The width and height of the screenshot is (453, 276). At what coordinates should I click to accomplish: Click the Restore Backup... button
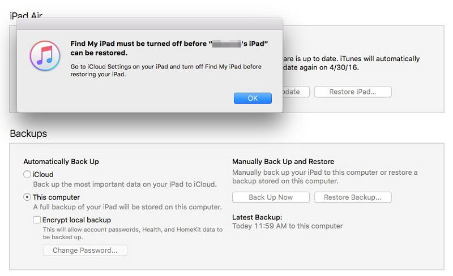point(353,197)
